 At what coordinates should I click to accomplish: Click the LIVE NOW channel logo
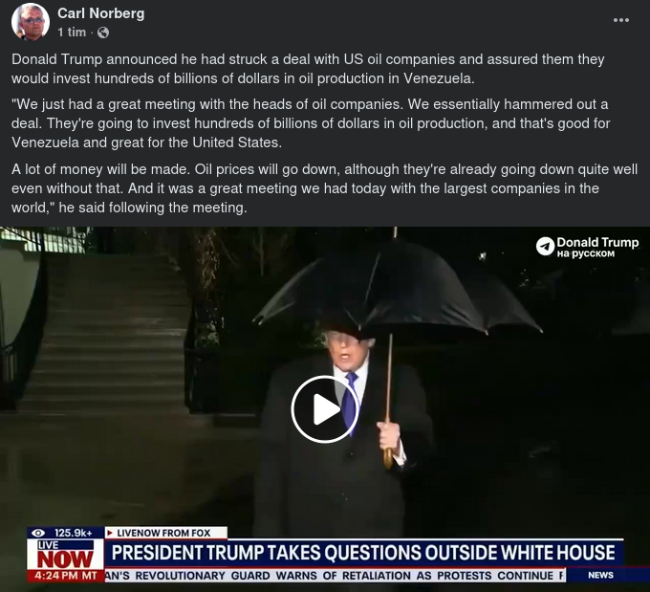pos(65,555)
